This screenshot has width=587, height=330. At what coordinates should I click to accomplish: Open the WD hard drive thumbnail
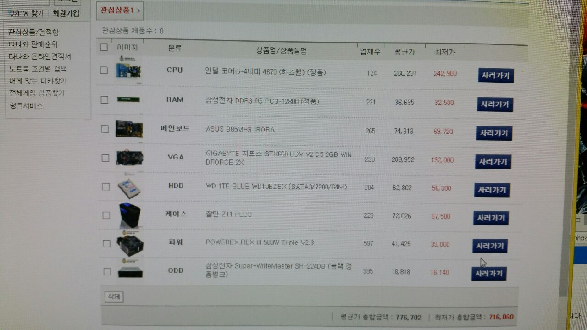129,187
